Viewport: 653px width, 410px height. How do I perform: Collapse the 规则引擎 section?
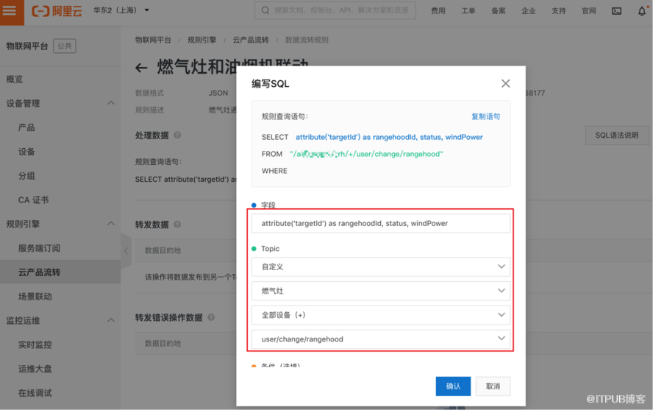(111, 225)
